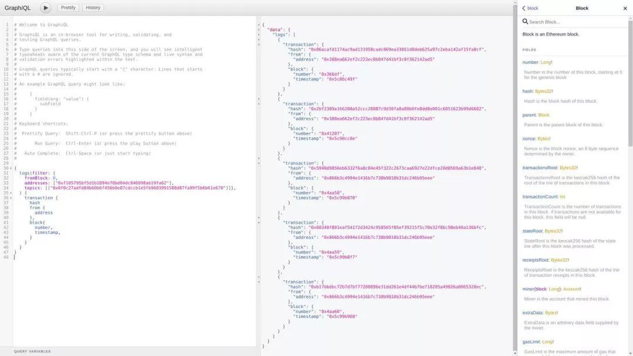Open Bytes type next to nonce
Viewport: 633px width, 356px height.
[543, 139]
